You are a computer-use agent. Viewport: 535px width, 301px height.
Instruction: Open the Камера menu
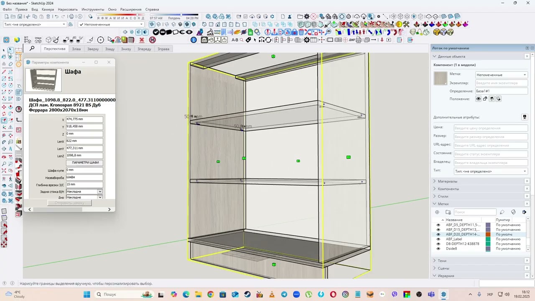pyautogui.click(x=48, y=9)
